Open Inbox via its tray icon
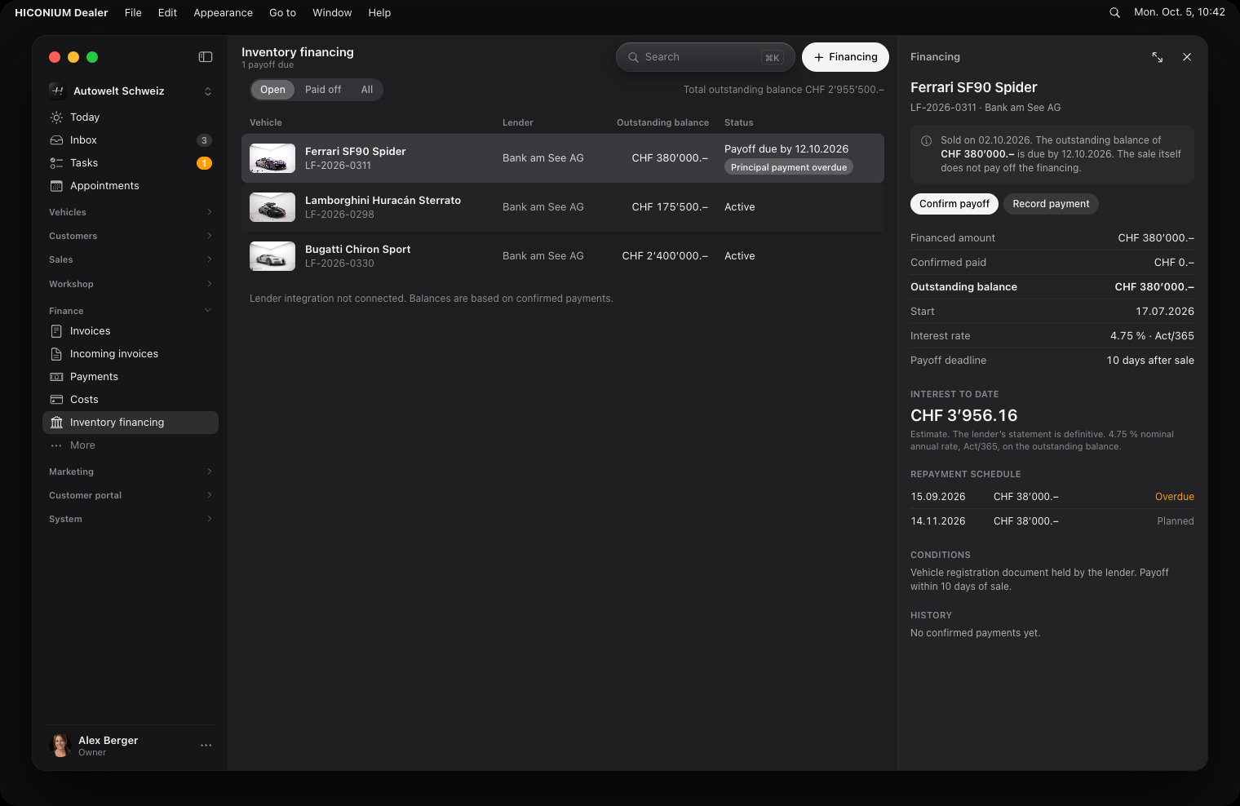The width and height of the screenshot is (1240, 806). [x=56, y=140]
